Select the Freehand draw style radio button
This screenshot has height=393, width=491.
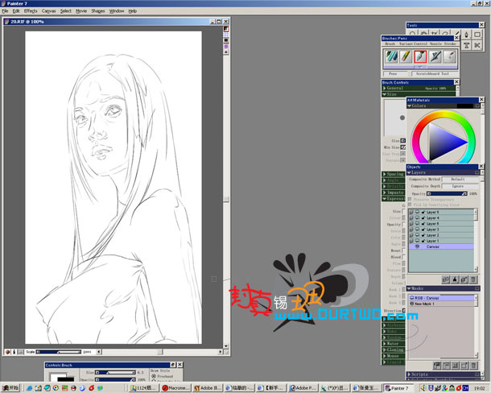click(154, 376)
